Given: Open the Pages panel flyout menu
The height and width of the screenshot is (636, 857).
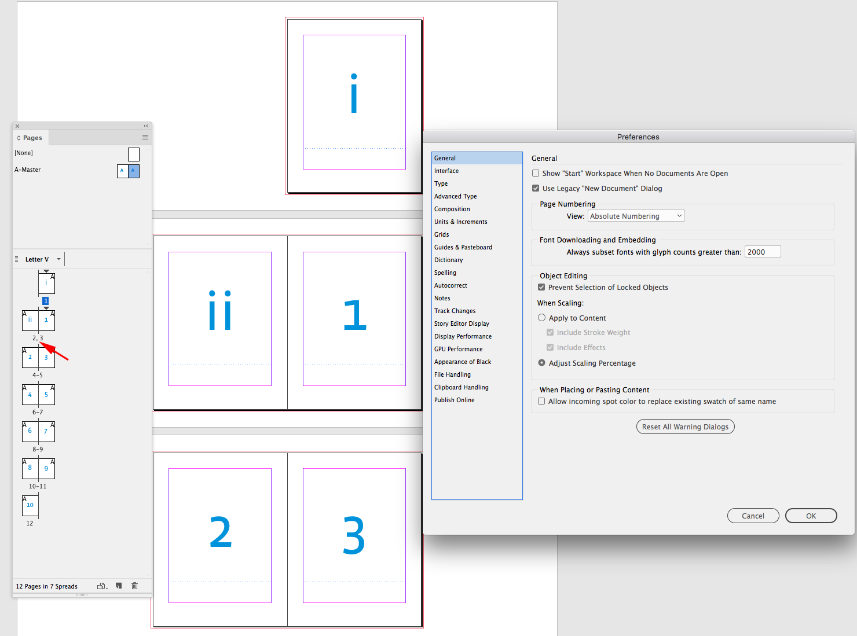Looking at the screenshot, I should click(x=145, y=137).
